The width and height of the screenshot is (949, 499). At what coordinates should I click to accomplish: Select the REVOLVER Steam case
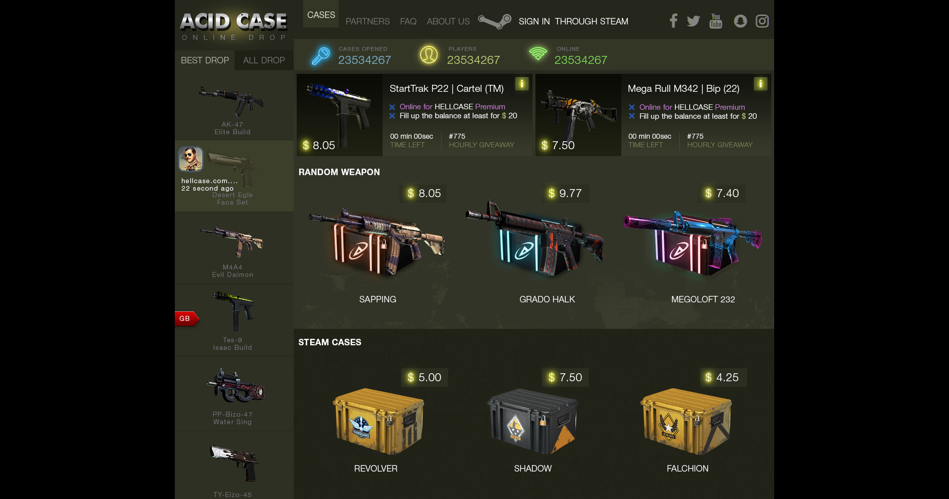[x=378, y=422]
